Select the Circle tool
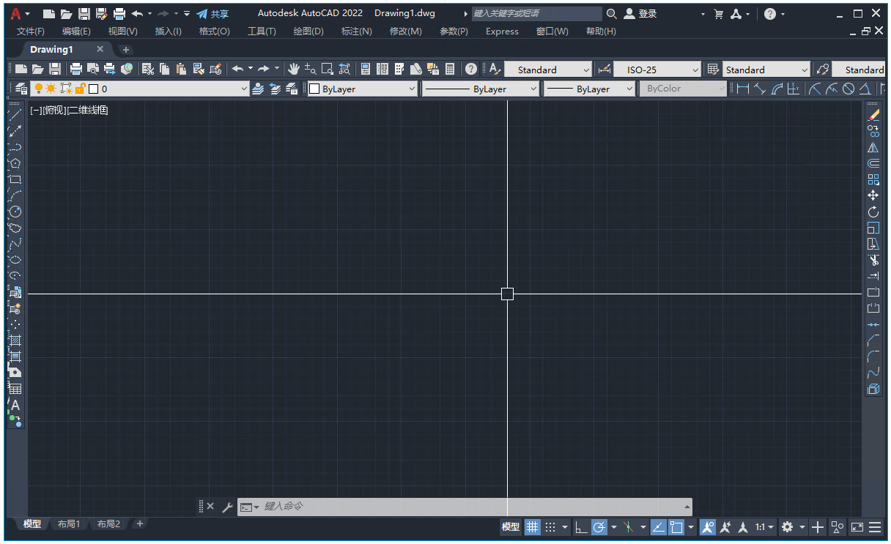This screenshot has width=891, height=544. tap(15, 212)
